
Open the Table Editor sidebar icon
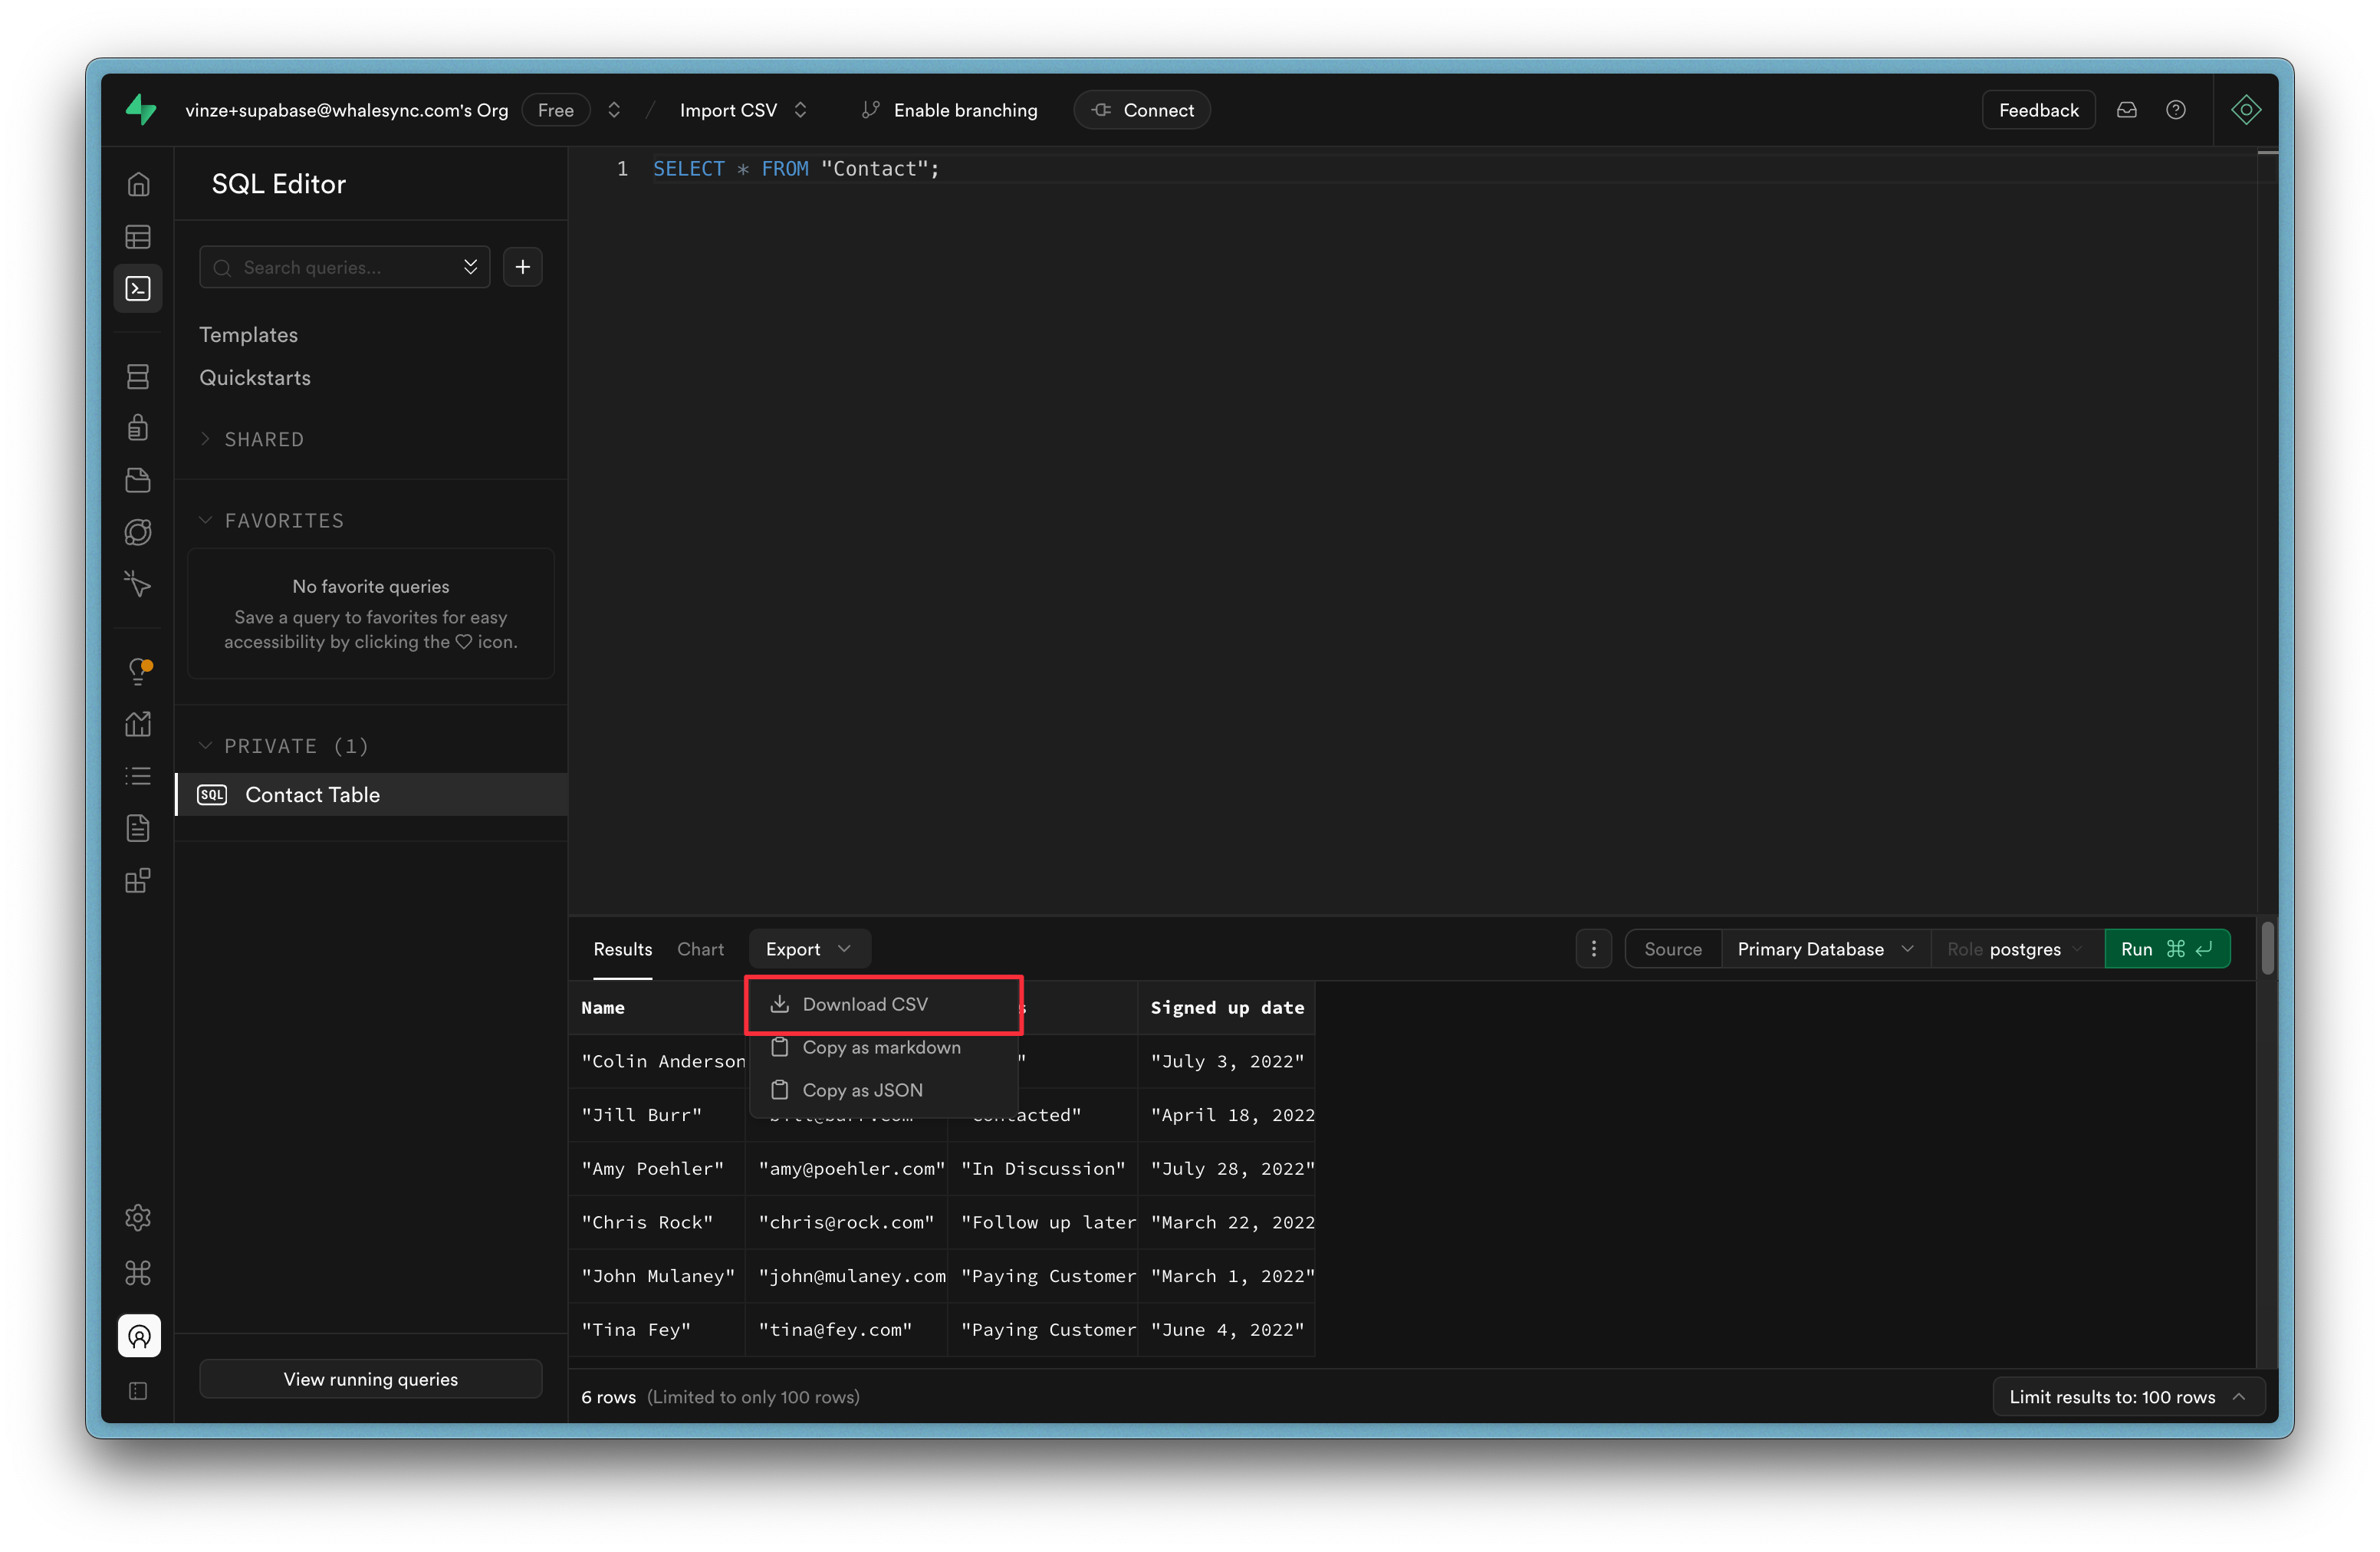(138, 237)
